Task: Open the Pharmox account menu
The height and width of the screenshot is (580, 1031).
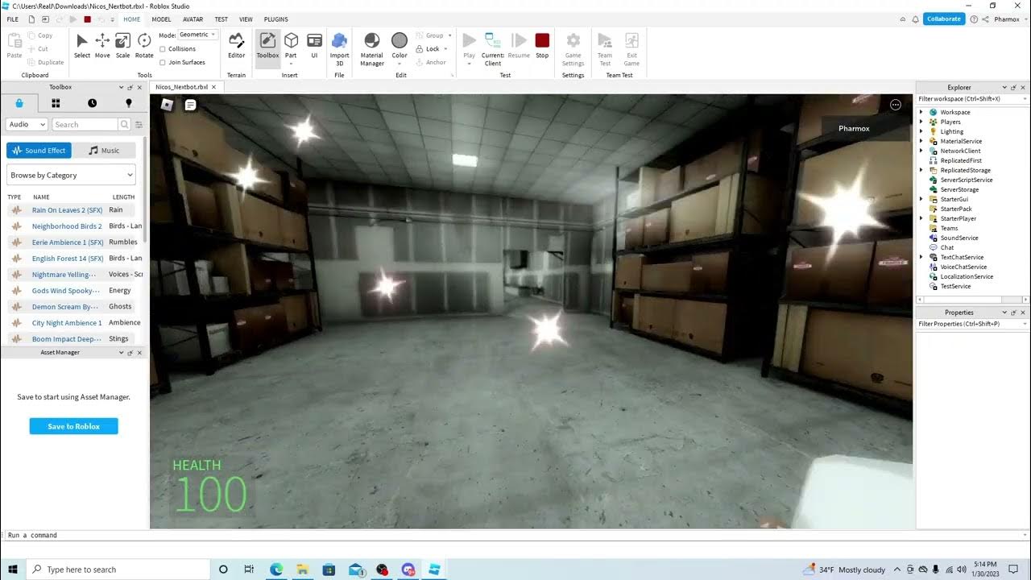Action: click(1010, 19)
